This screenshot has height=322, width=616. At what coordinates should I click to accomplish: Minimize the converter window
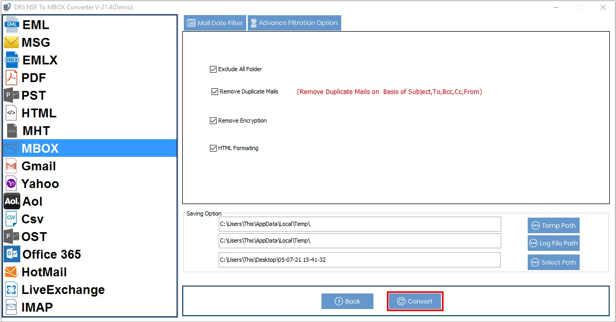556,7
